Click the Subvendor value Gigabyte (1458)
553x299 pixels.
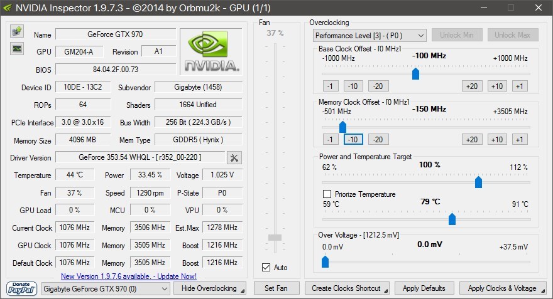click(199, 87)
